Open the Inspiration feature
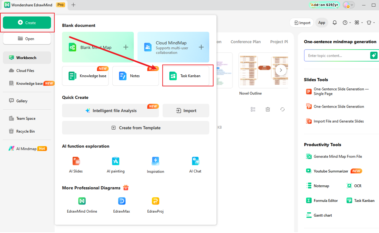This screenshot has width=379, height=233. pyautogui.click(x=155, y=161)
